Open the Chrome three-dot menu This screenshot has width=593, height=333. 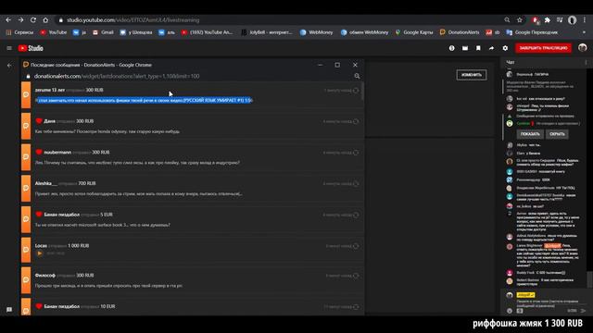585,20
